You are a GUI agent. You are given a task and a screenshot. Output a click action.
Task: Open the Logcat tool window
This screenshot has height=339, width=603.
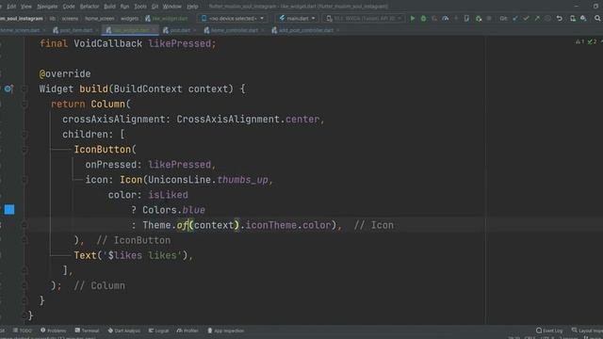pyautogui.click(x=158, y=331)
